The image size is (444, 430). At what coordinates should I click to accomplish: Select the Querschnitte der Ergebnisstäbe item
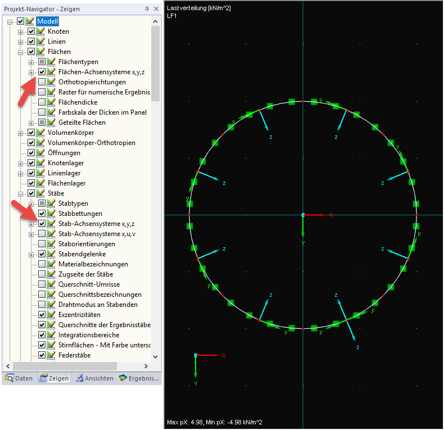(x=105, y=325)
